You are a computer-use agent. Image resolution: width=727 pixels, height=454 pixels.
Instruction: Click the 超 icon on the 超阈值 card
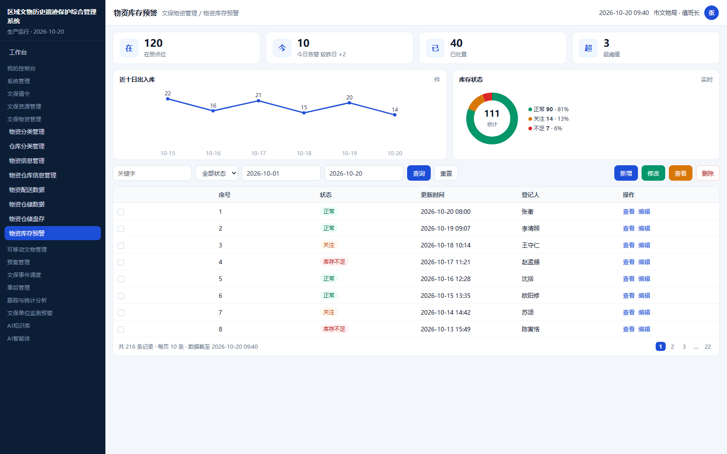pyautogui.click(x=588, y=48)
